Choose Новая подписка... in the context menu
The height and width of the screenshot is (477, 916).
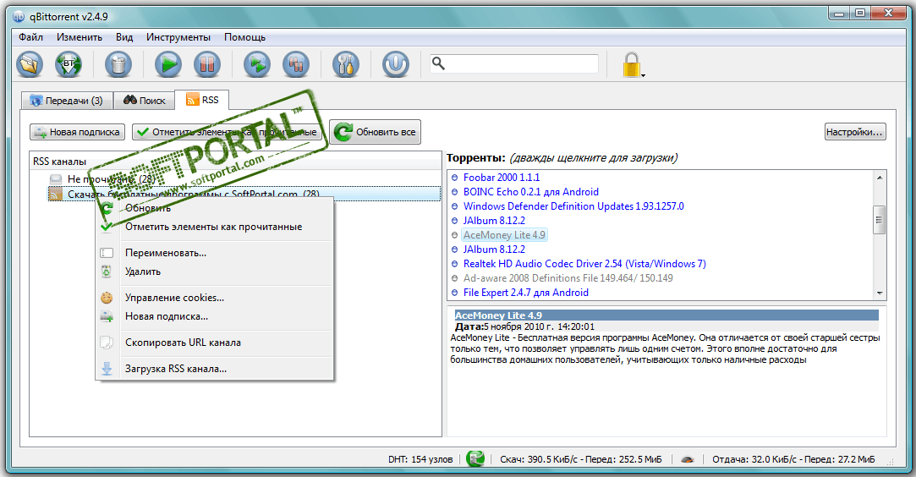click(x=167, y=316)
